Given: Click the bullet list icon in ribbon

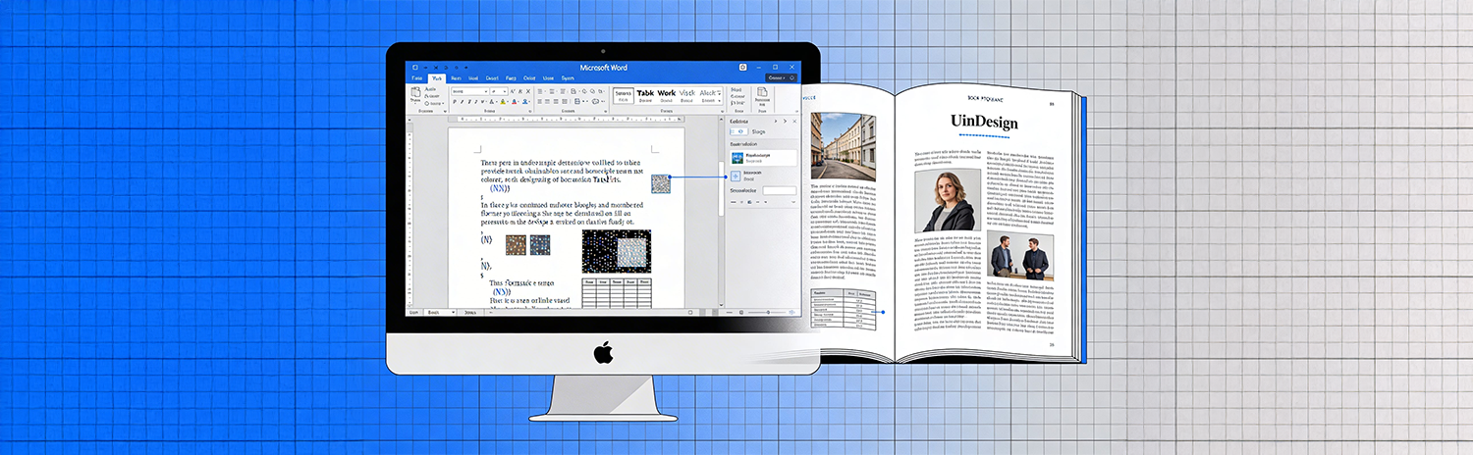Looking at the screenshot, I should click(x=541, y=91).
